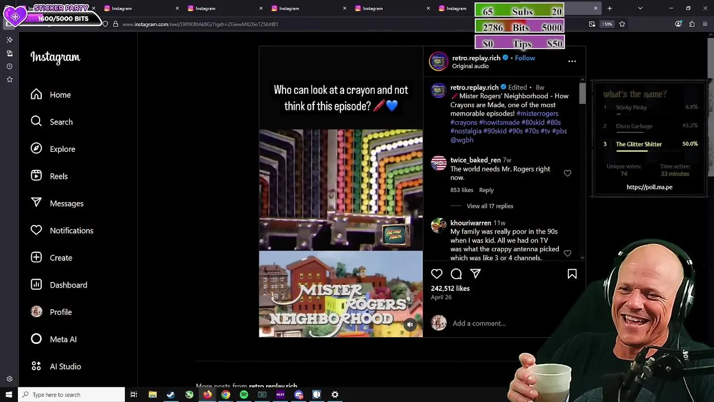Click the Original audio link
Viewport: 714px width, 402px height.
click(470, 66)
